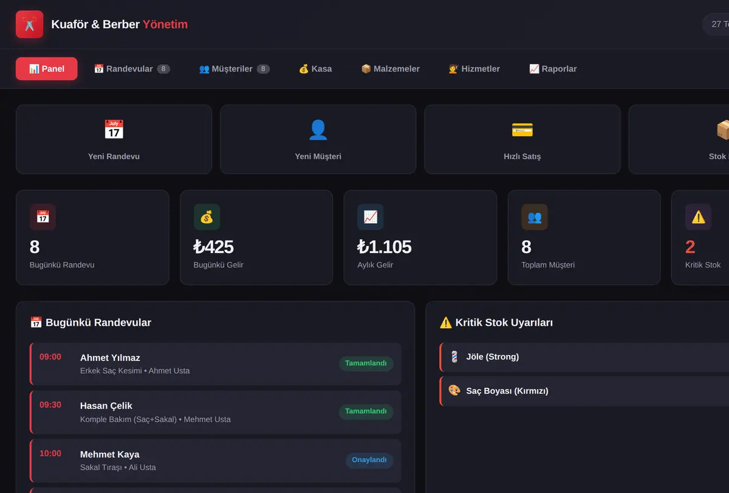729x493 pixels.
Task: Open the Kasa tab
Action: (x=315, y=69)
